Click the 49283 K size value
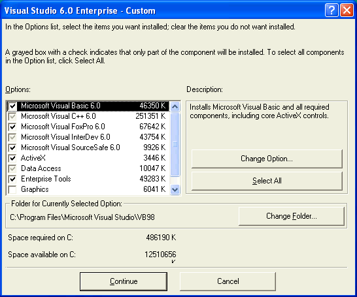 tap(152, 179)
